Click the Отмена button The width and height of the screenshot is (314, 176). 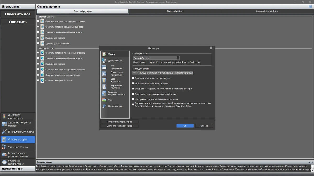(204, 126)
